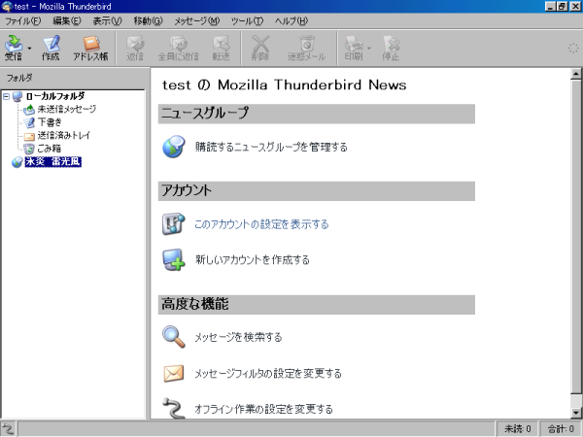Image resolution: width=583 pixels, height=437 pixels.
Task: Open the dropdown arrow next to 印刷
Action: click(x=369, y=49)
